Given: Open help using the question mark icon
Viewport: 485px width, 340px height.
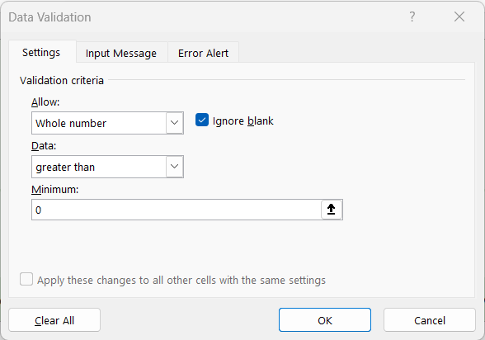Looking at the screenshot, I should click(x=412, y=17).
